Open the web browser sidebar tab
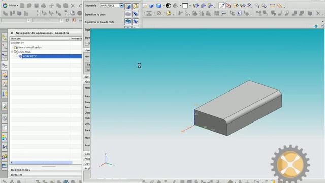This screenshot has height=183, width=325. pos(5,106)
